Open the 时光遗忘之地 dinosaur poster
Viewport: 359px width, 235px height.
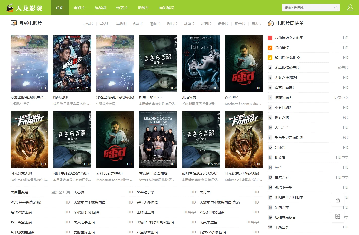tap(29, 140)
